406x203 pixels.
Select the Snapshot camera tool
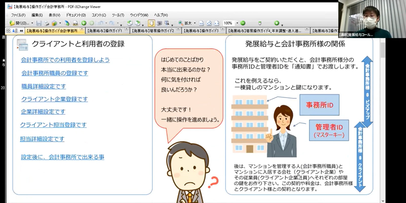coord(159,23)
